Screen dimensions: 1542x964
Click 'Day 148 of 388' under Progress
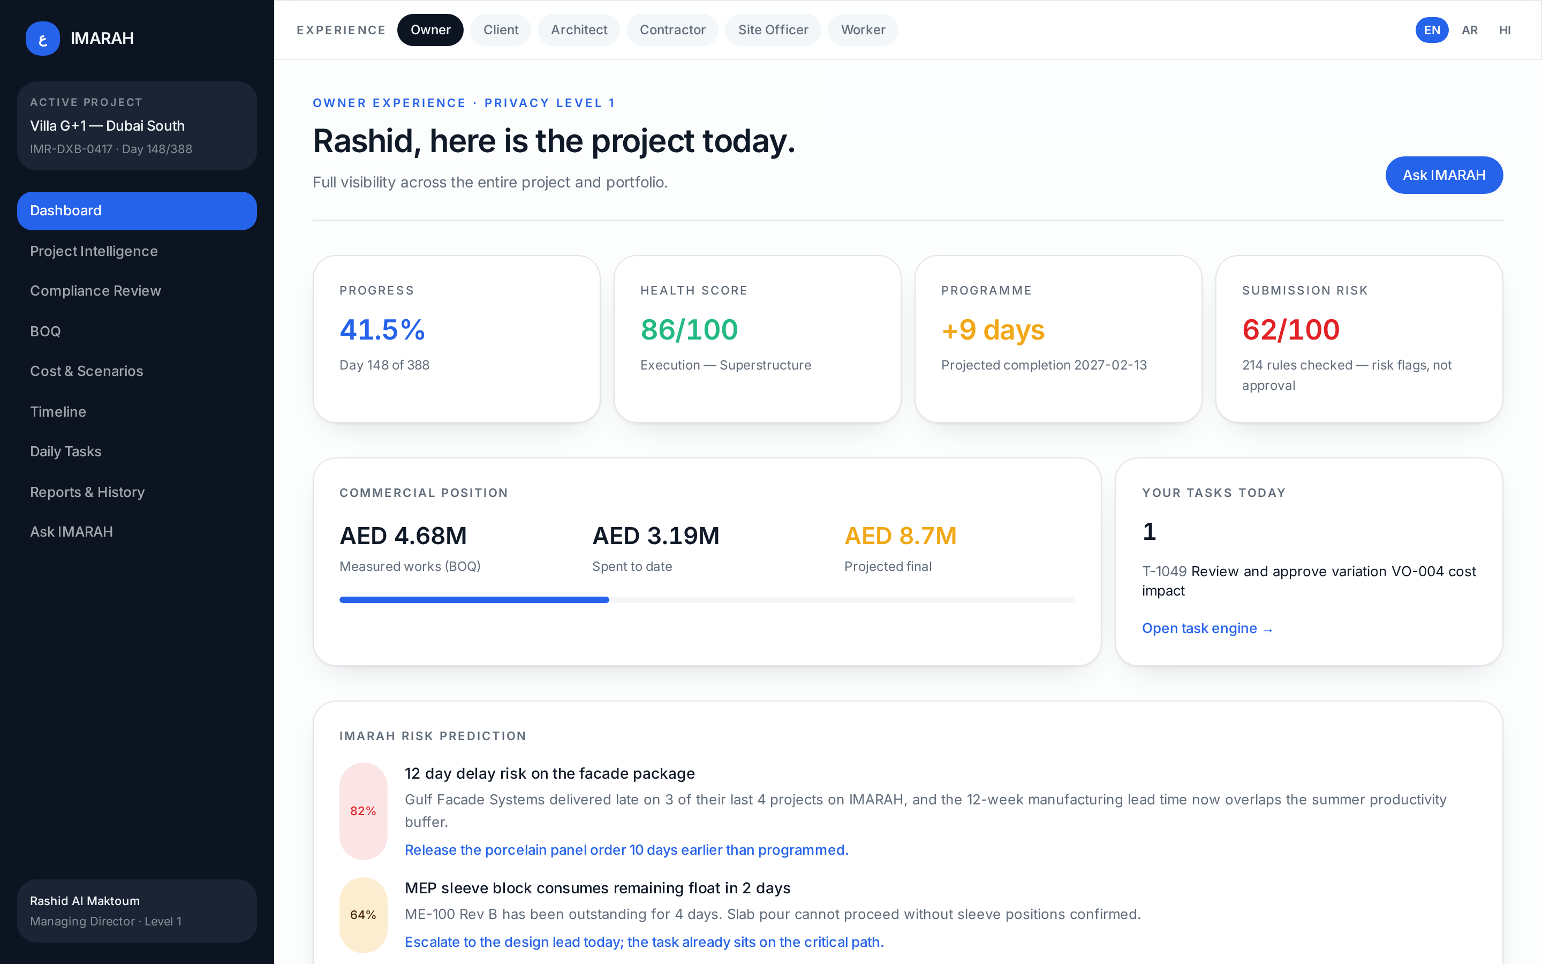384,365
